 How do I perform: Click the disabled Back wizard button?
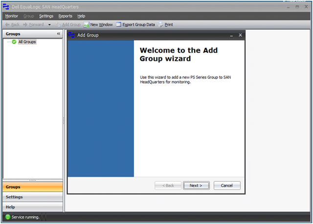point(168,185)
